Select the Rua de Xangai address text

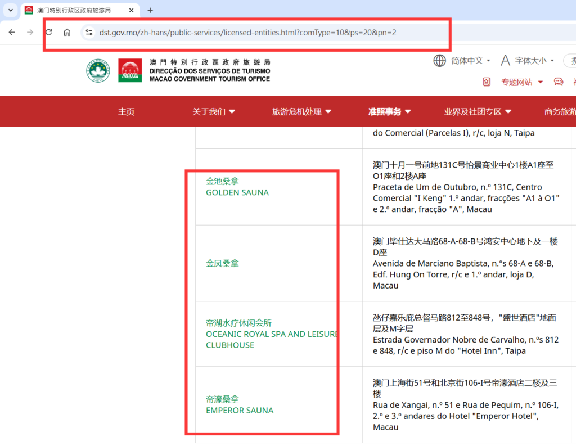(x=465, y=416)
